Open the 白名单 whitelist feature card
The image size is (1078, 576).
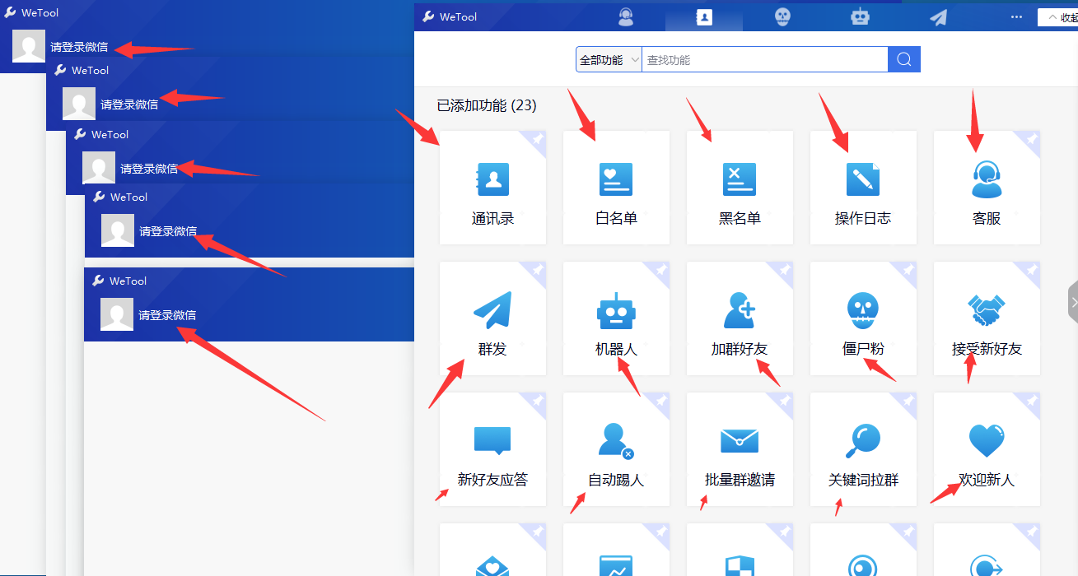click(x=616, y=188)
